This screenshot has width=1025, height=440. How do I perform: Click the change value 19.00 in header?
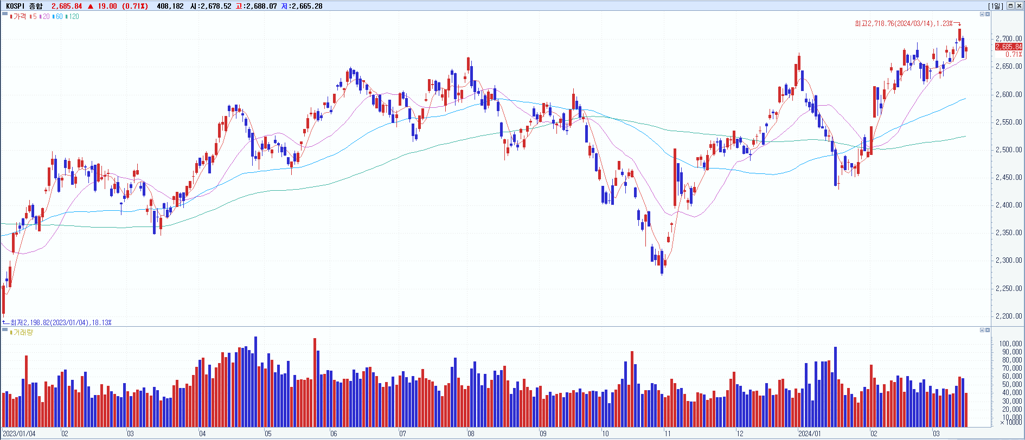[x=107, y=6]
